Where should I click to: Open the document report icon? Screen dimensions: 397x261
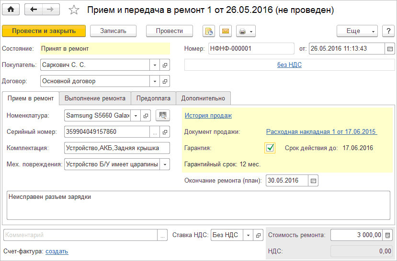point(209,31)
